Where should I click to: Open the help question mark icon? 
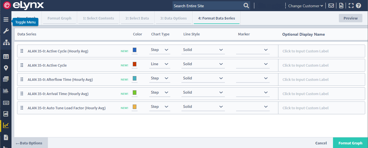coord(358,6)
